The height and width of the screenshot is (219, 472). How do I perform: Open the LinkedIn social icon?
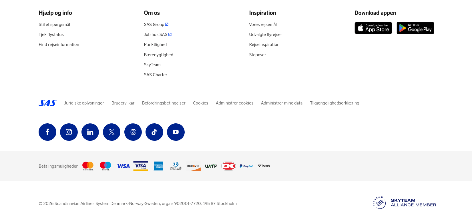(90, 132)
